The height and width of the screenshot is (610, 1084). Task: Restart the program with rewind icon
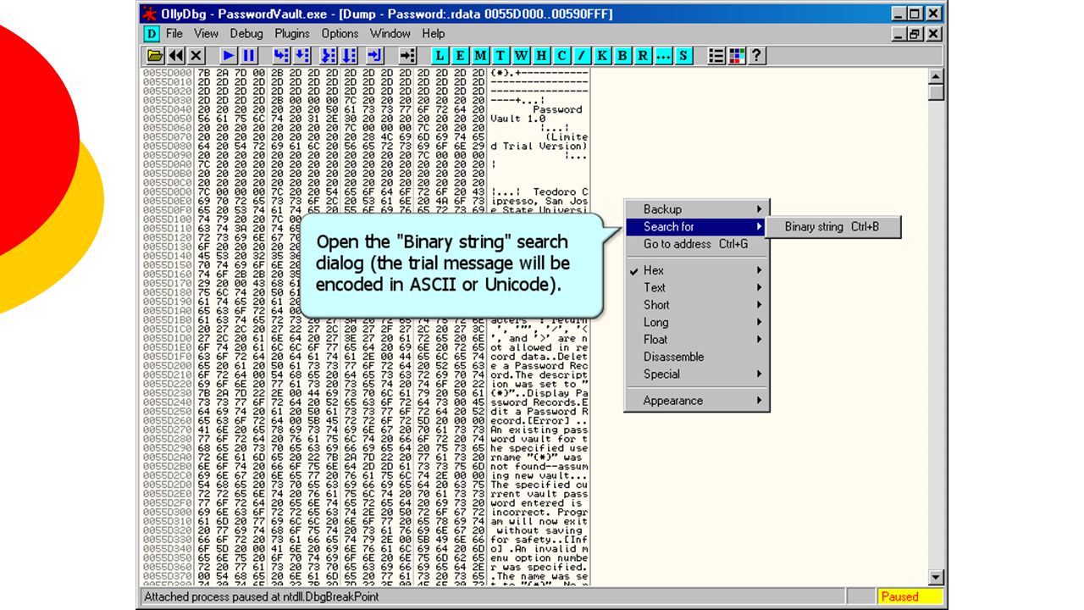[x=176, y=56]
